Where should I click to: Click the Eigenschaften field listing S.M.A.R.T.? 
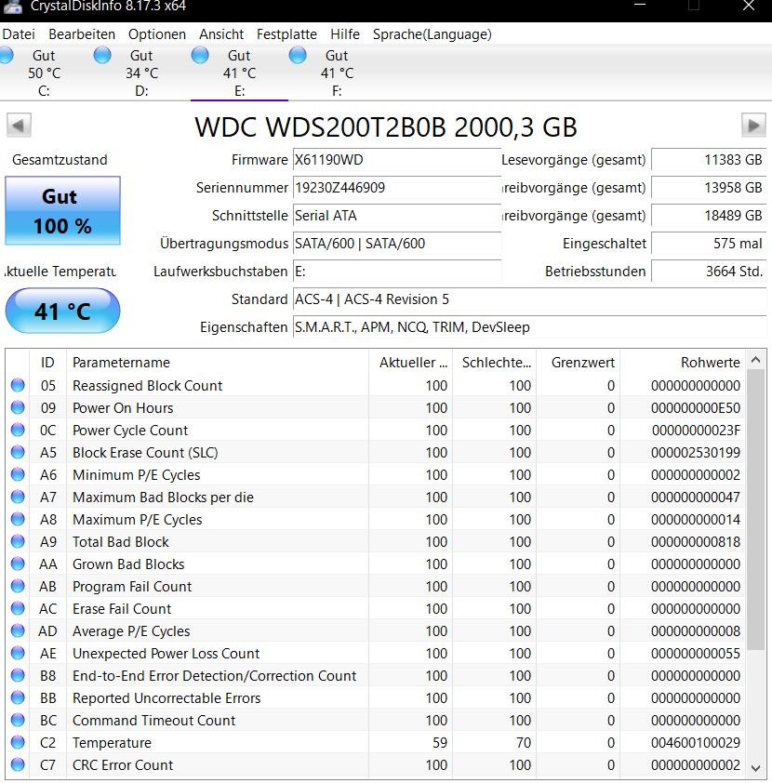529,327
